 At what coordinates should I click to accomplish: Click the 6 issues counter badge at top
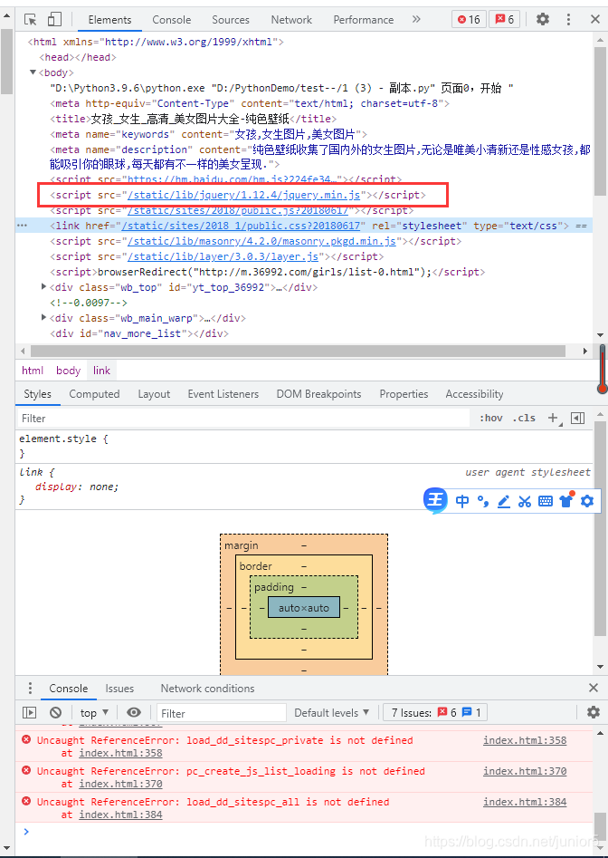504,20
